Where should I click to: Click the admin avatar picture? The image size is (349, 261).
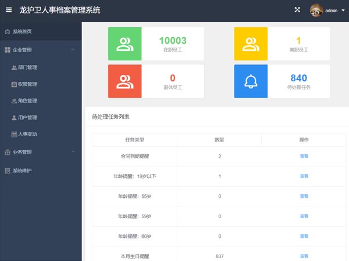pyautogui.click(x=316, y=10)
